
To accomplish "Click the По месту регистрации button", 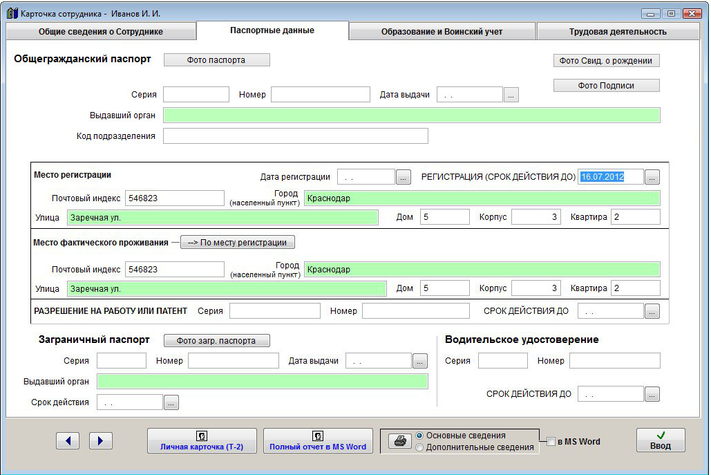I will [x=238, y=242].
